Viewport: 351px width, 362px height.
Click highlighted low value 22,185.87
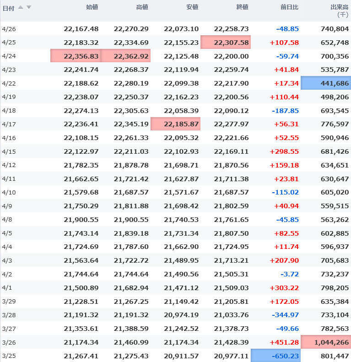176,124
